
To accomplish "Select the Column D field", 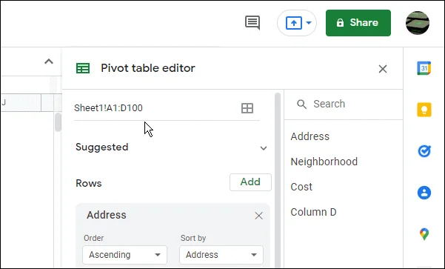I will 314,212.
